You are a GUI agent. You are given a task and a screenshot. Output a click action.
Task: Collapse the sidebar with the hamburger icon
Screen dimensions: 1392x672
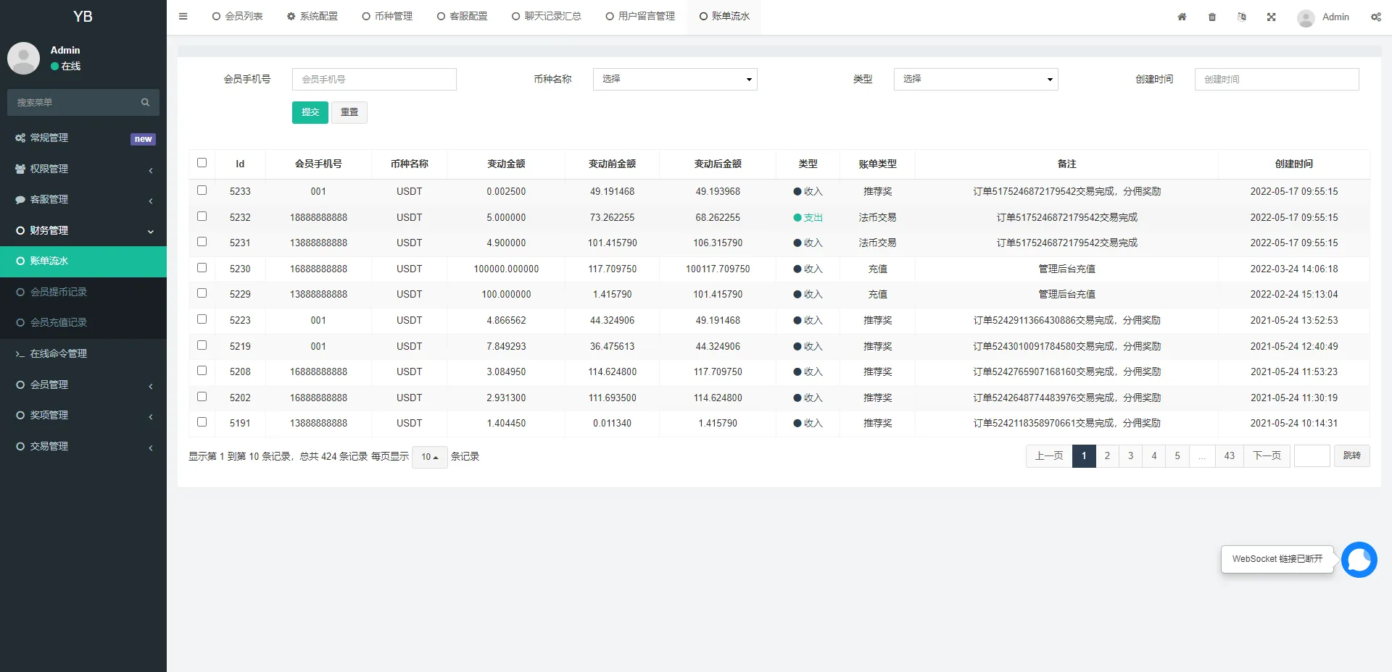pyautogui.click(x=183, y=17)
